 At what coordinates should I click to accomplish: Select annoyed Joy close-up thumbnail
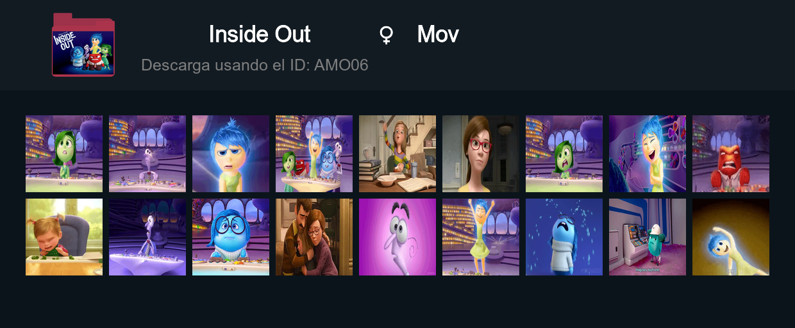point(231,154)
